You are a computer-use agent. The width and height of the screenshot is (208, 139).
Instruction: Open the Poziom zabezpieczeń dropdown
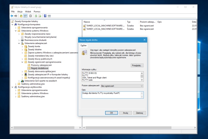(122, 86)
